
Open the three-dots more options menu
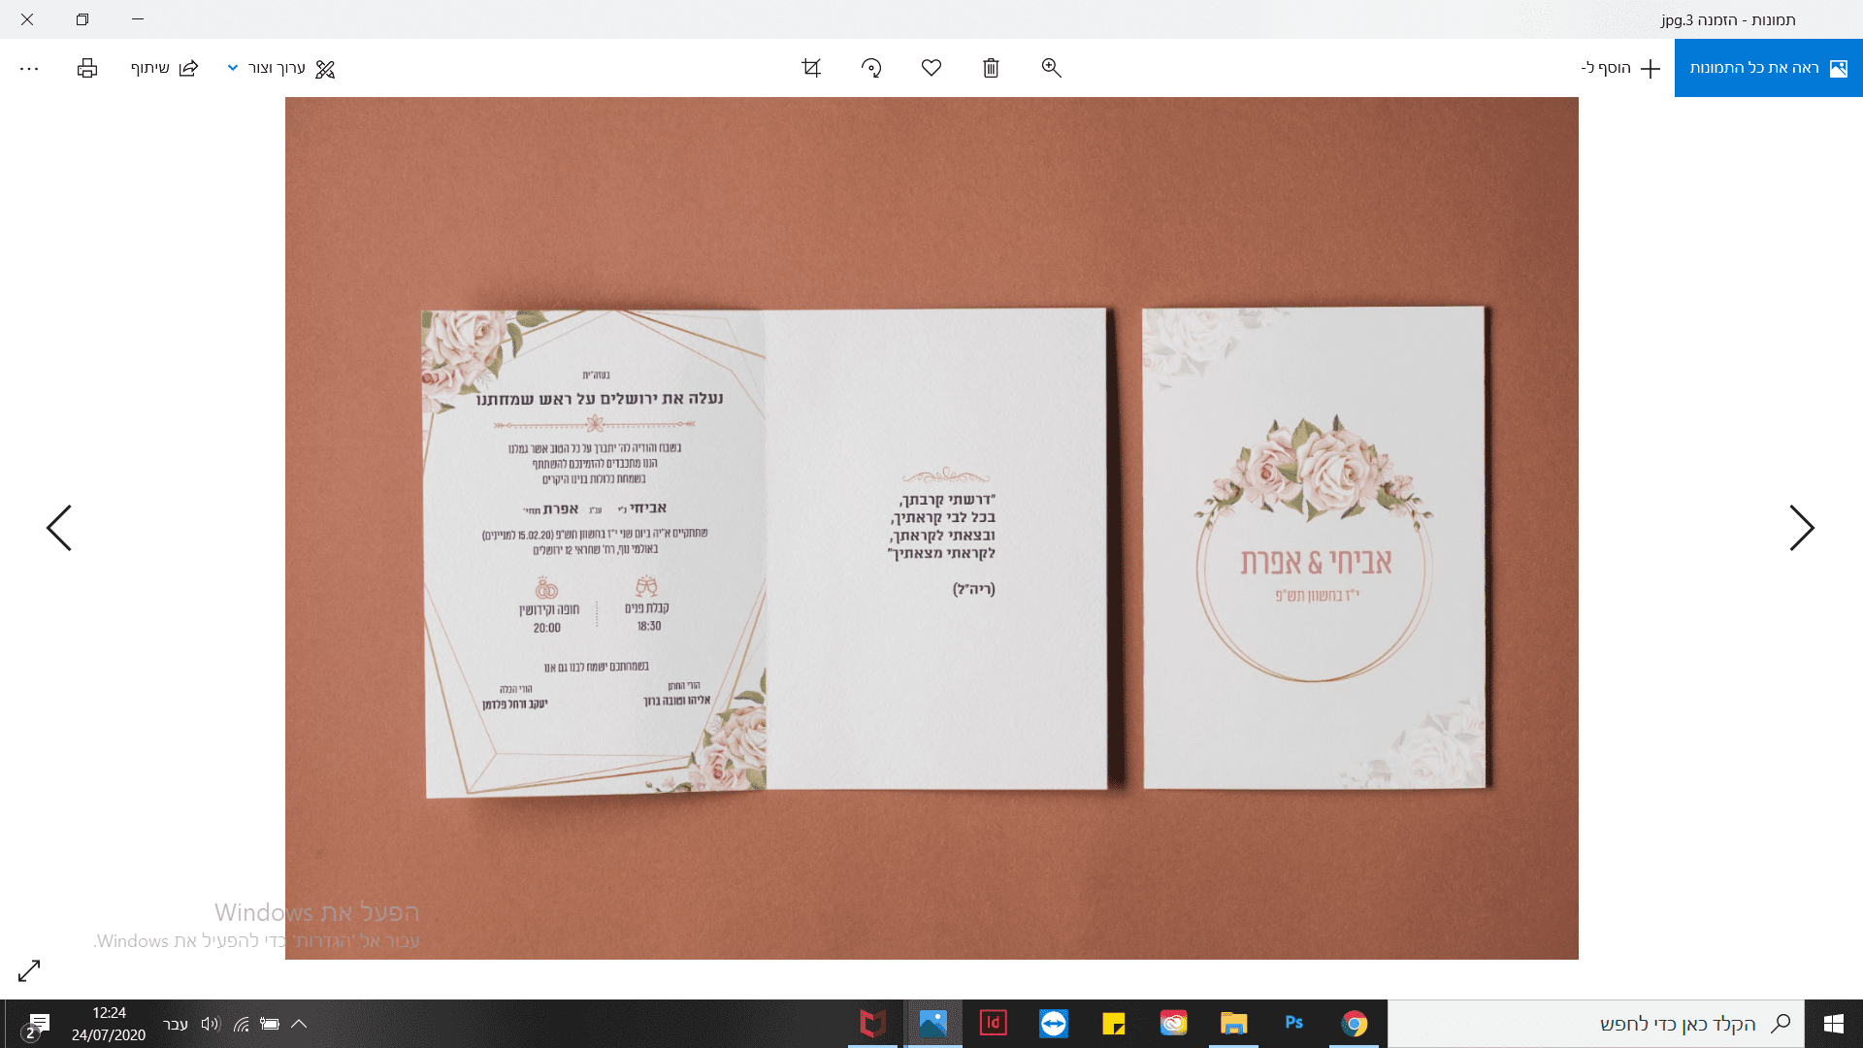(29, 68)
